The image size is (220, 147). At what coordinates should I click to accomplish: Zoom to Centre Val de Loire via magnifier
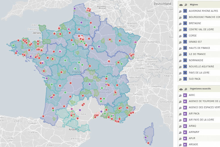point(180,30)
